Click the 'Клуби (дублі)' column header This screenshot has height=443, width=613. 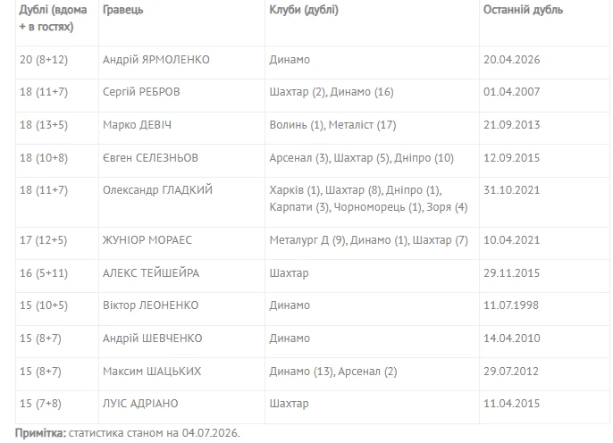point(304,10)
